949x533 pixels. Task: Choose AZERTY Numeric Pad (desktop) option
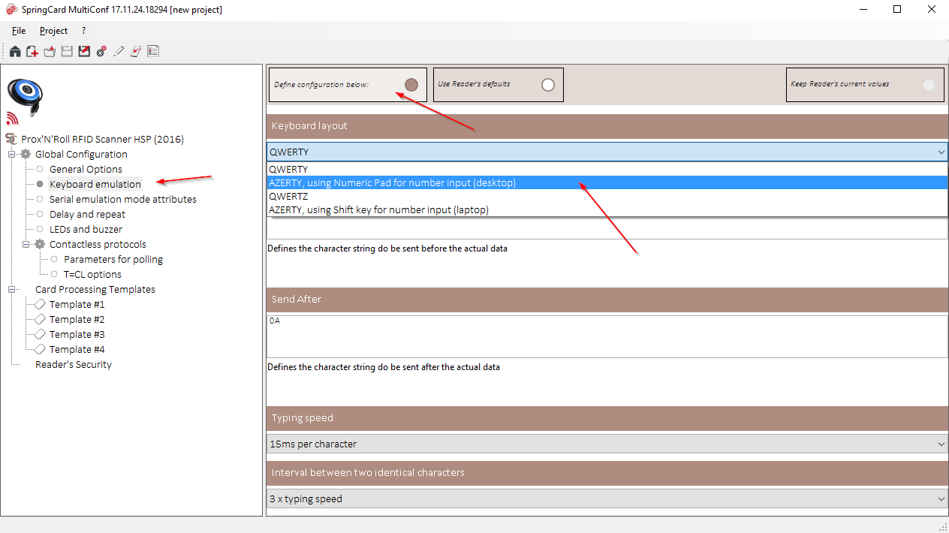pos(607,183)
